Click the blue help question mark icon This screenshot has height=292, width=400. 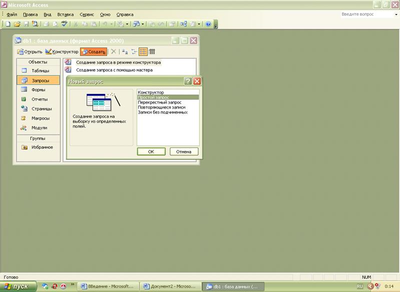(x=208, y=23)
